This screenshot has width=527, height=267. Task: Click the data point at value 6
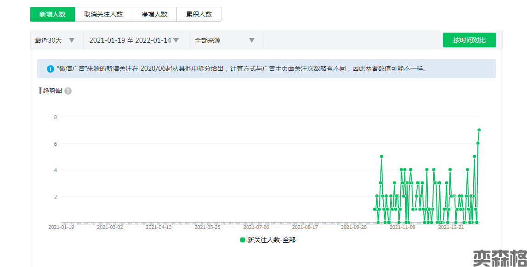[x=478, y=143]
